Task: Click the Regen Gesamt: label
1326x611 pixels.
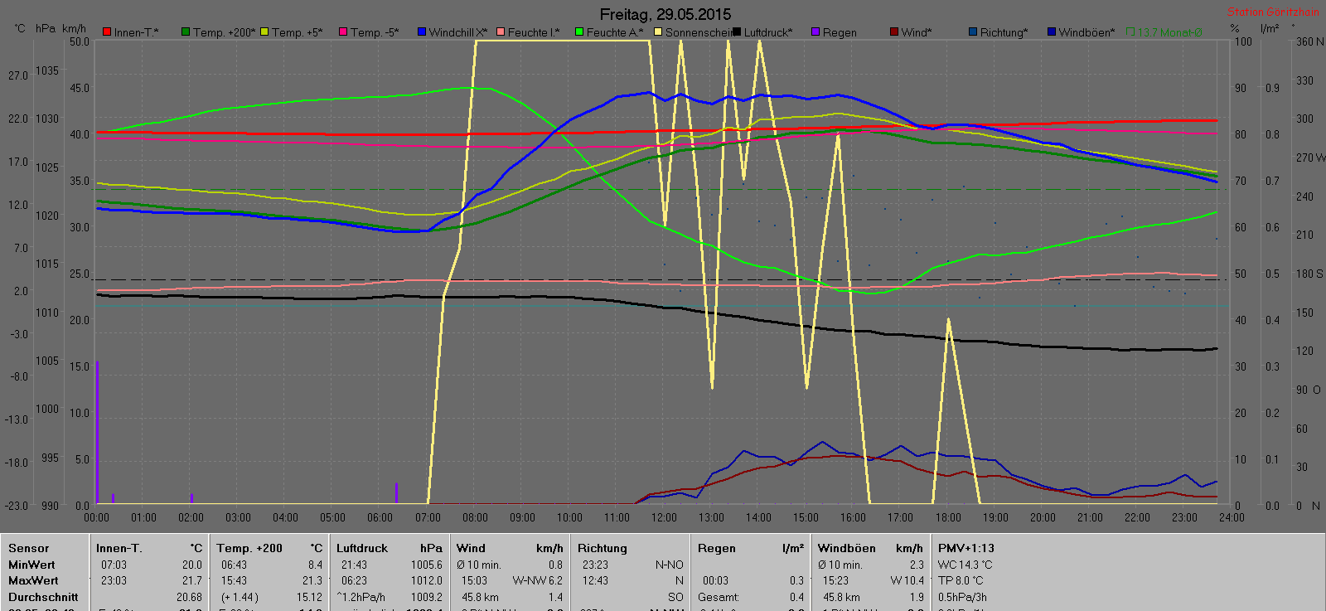Action: click(x=719, y=597)
